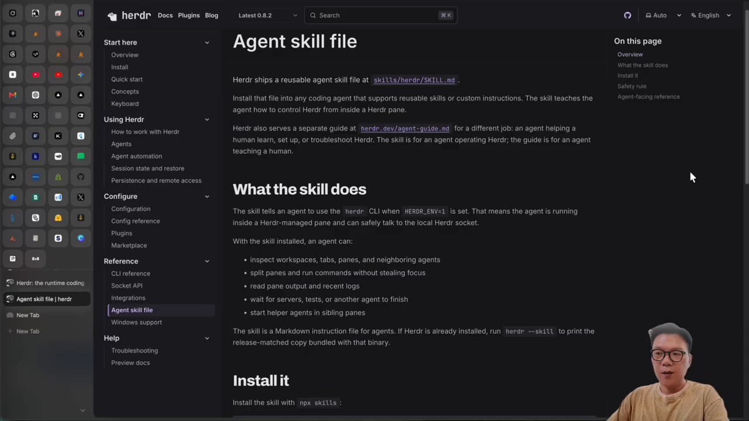Collapse the Start here section
This screenshot has height=421, width=749.
[x=207, y=42]
